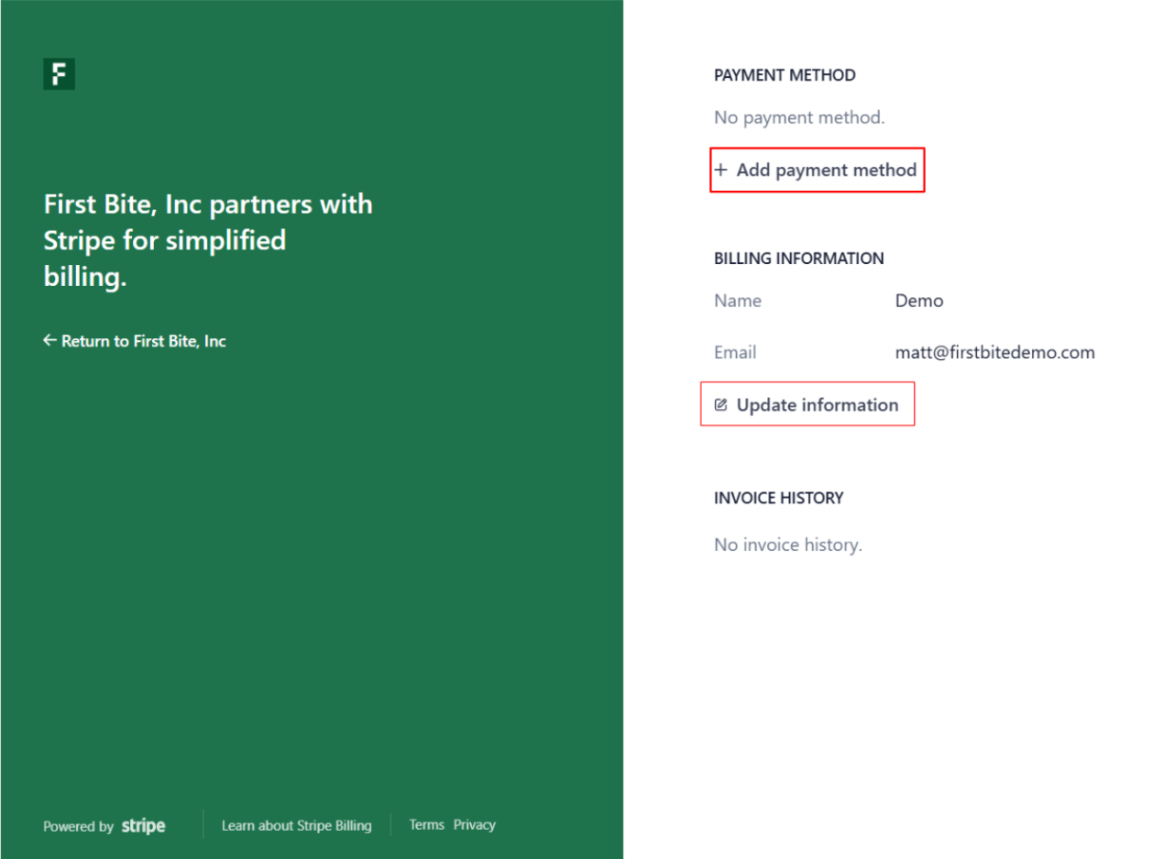Click the pencil edit icon beside Update information
Screen dimensions: 1174x859
[720, 405]
